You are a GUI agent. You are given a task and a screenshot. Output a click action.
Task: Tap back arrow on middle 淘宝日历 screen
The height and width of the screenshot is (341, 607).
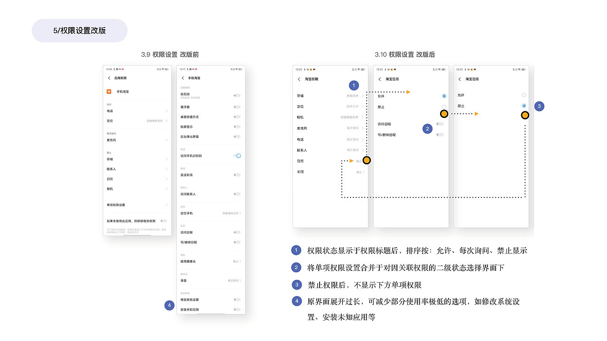(x=380, y=79)
